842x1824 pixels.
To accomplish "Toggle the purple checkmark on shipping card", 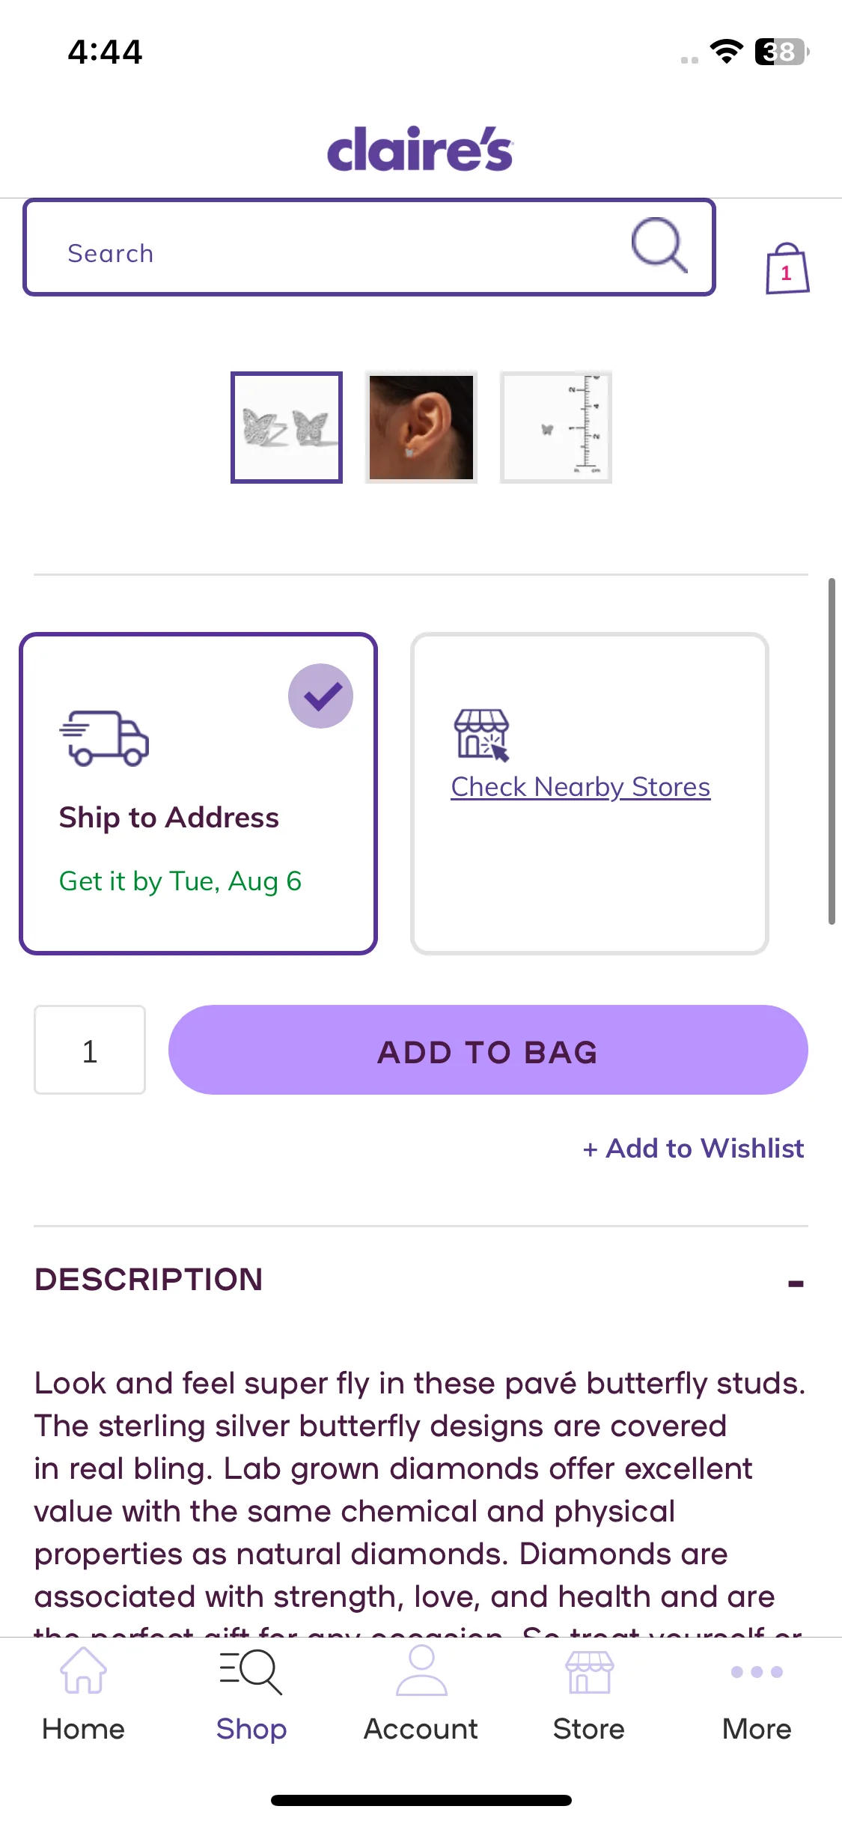I will click(320, 696).
